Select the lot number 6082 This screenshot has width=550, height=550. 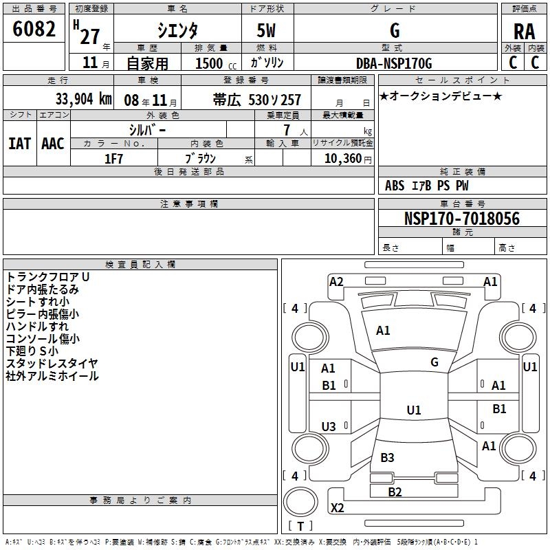click(x=34, y=30)
